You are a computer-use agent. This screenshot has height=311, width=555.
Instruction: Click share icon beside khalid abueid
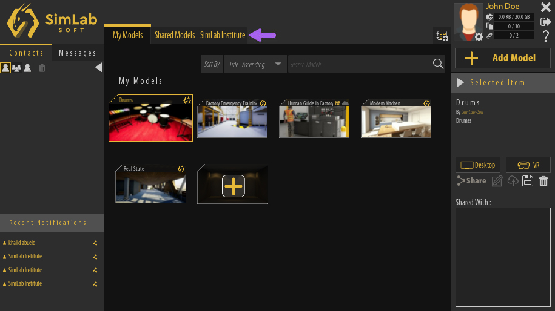point(95,243)
